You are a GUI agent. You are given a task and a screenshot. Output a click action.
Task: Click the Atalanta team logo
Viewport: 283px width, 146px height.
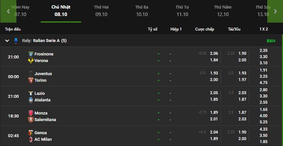31,100
